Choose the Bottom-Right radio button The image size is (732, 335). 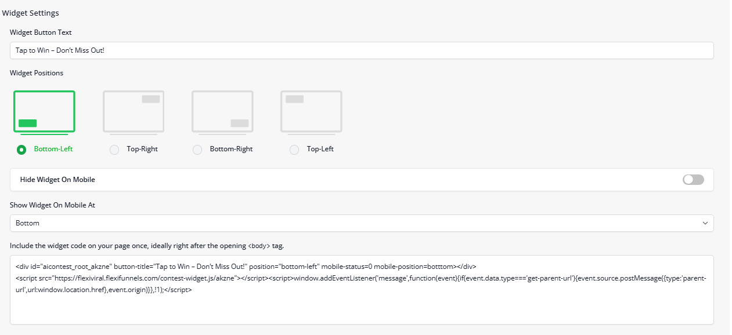[197, 150]
